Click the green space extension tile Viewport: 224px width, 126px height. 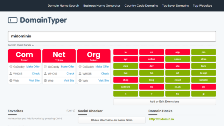point(177,59)
